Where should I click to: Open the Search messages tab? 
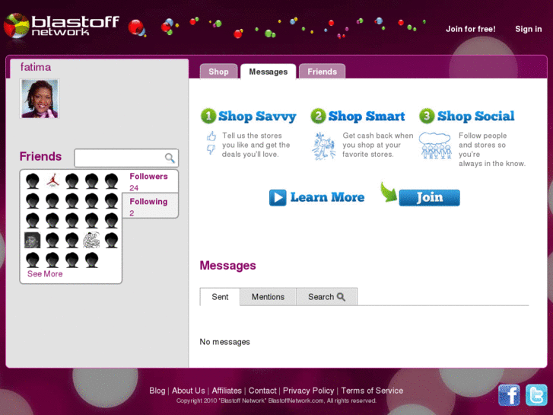pos(326,297)
